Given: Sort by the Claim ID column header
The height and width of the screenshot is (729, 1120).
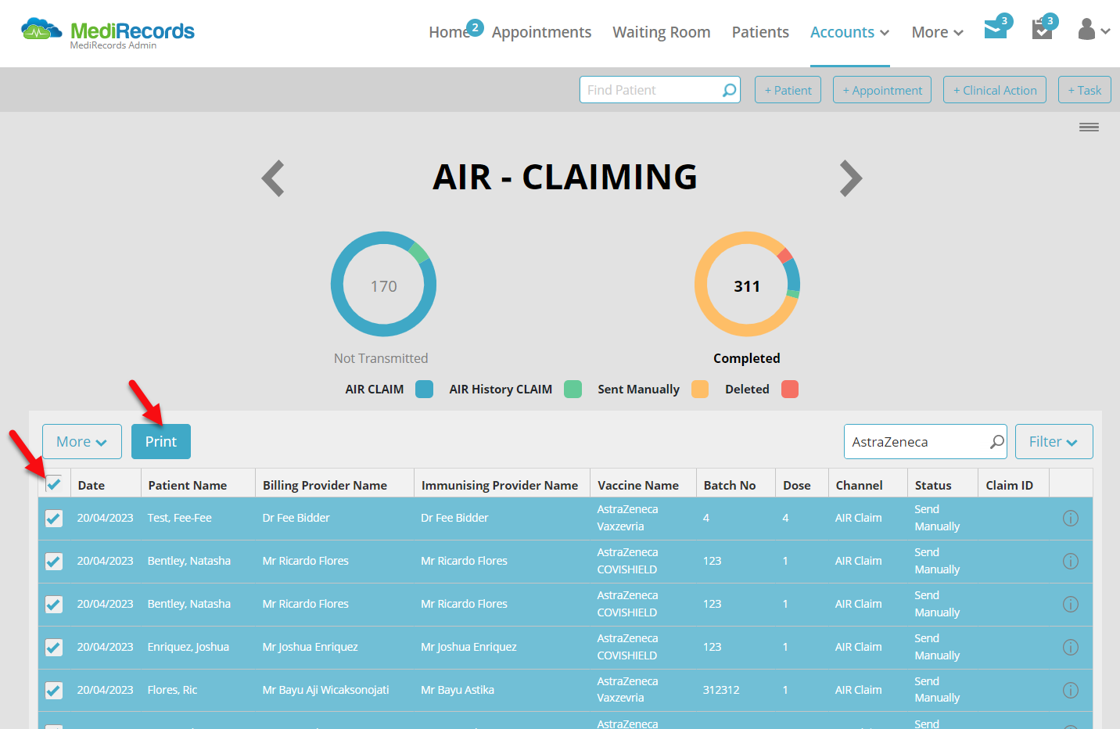Looking at the screenshot, I should coord(1010,486).
